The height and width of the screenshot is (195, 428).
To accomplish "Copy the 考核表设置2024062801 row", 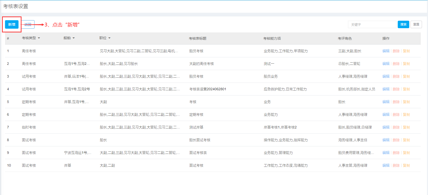I will (x=406, y=89).
